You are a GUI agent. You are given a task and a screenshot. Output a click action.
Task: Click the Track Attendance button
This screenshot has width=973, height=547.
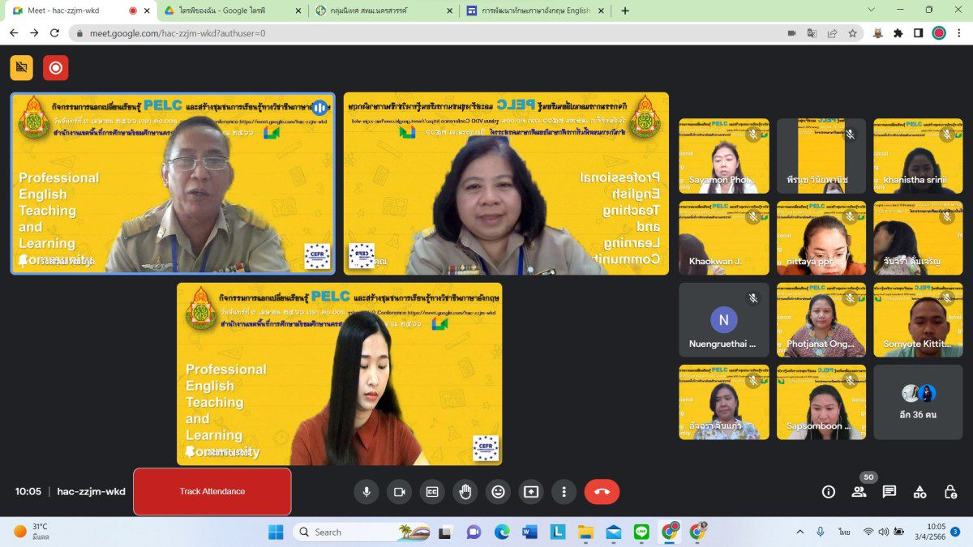tap(212, 491)
